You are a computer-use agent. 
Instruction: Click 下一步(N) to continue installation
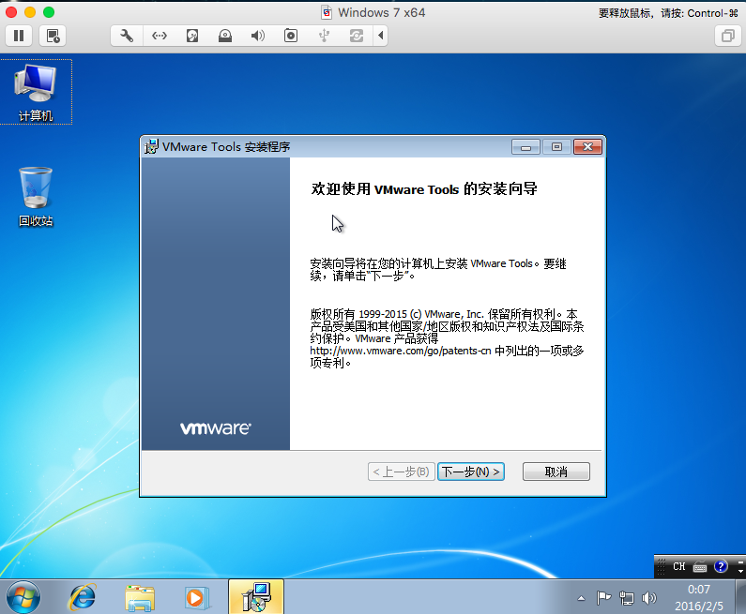pyautogui.click(x=471, y=472)
